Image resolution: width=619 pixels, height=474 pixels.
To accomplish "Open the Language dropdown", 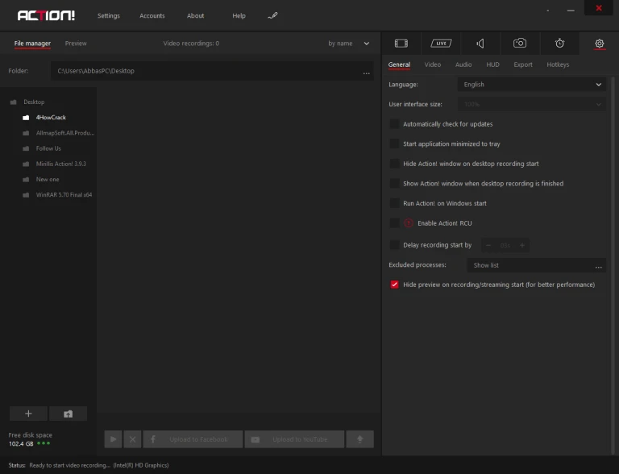I will click(531, 85).
